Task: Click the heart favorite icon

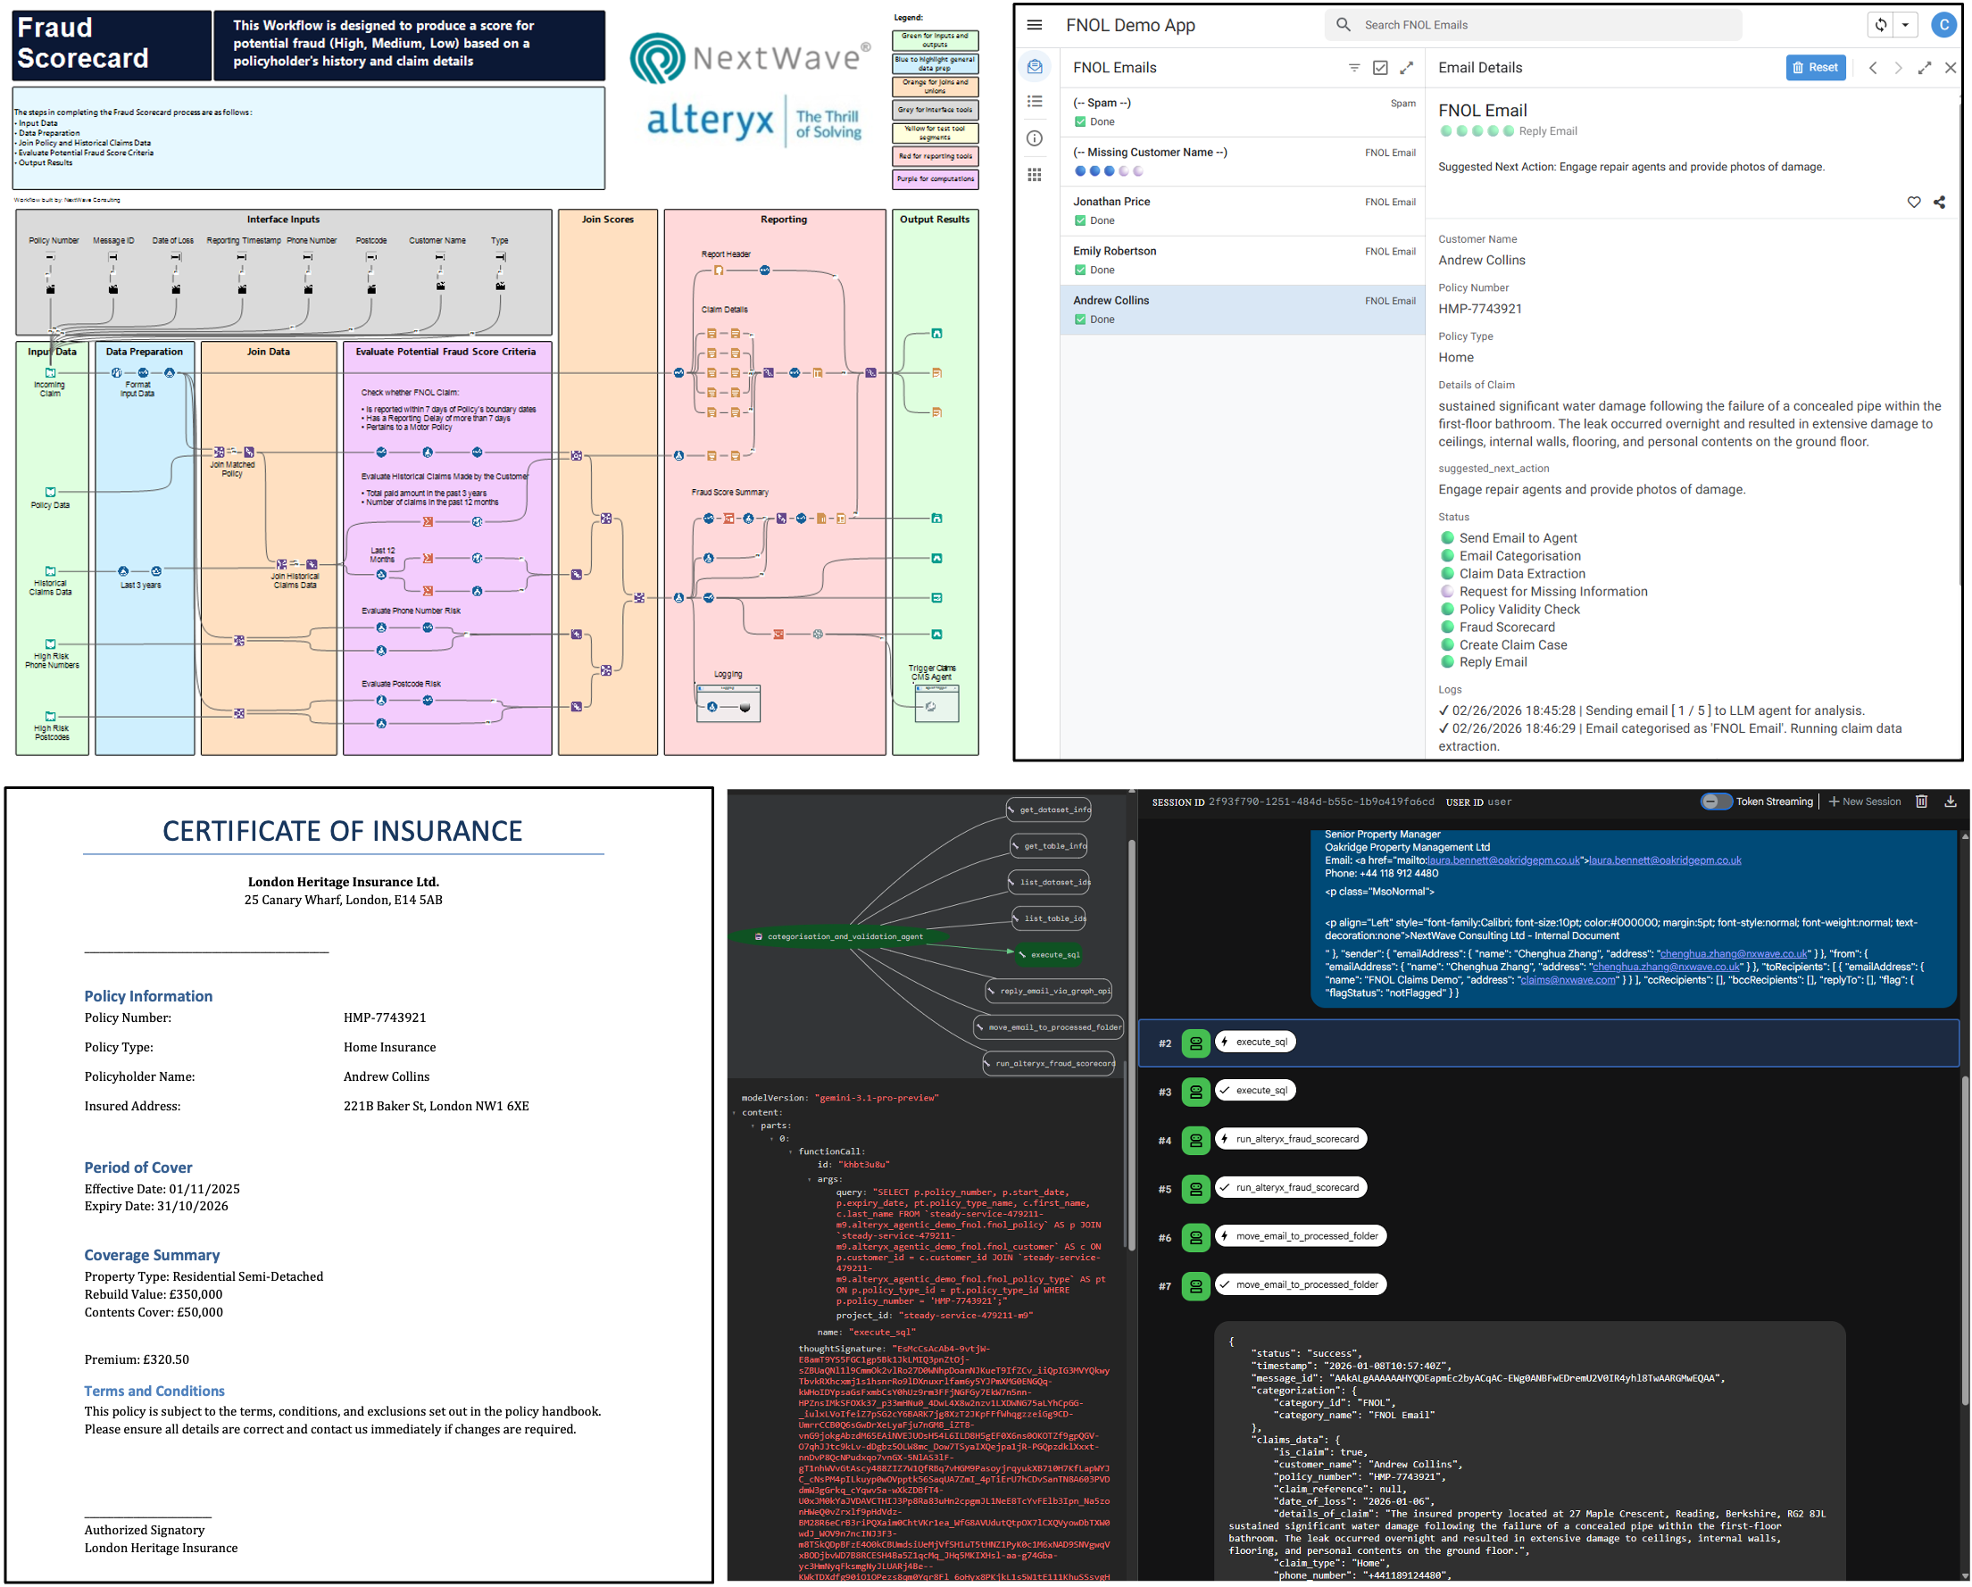Action: pyautogui.click(x=1913, y=202)
